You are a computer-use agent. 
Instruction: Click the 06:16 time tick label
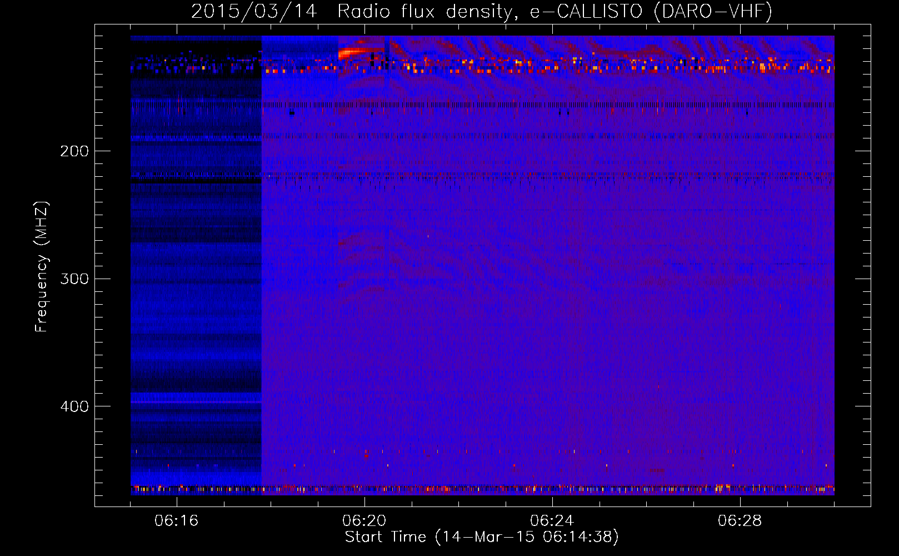pos(176,521)
